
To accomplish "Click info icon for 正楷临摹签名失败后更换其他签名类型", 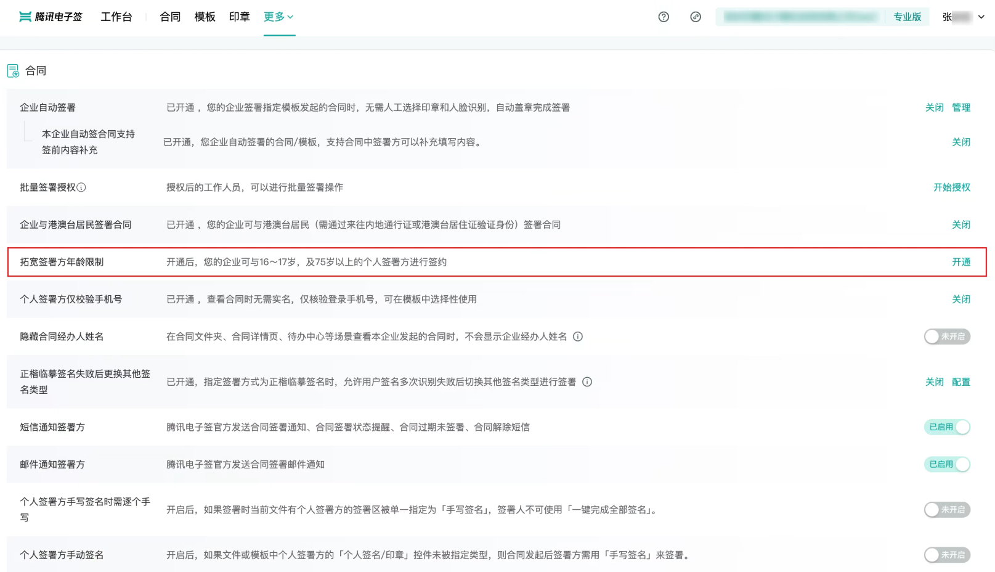I will pyautogui.click(x=587, y=382).
